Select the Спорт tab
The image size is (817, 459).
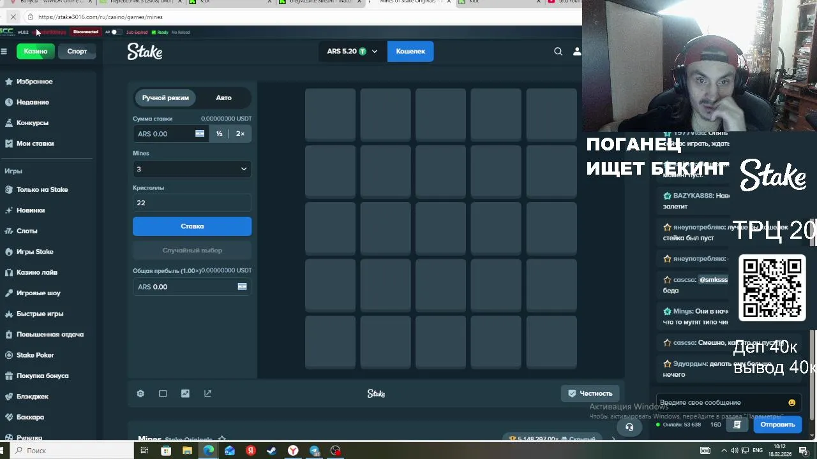click(x=77, y=51)
